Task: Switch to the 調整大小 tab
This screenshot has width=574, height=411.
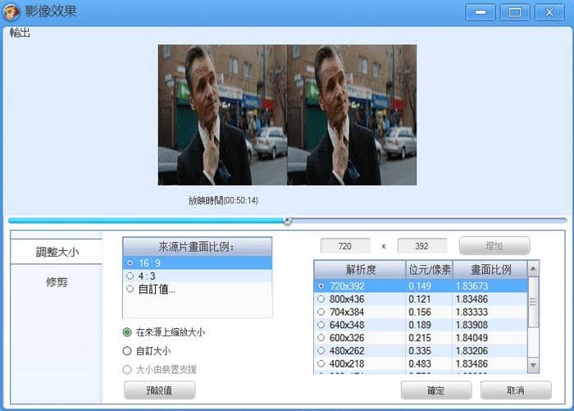Action: [57, 252]
